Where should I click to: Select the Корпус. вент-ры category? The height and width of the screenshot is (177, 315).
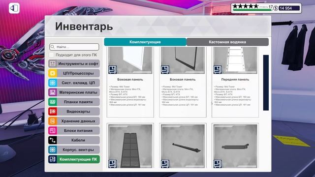pyautogui.click(x=74, y=149)
